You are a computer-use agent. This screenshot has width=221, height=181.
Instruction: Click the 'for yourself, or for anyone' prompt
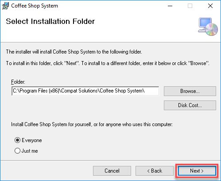coord(92,124)
